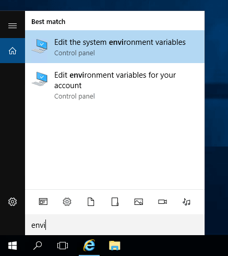Filter search results by Videos

click(162, 202)
